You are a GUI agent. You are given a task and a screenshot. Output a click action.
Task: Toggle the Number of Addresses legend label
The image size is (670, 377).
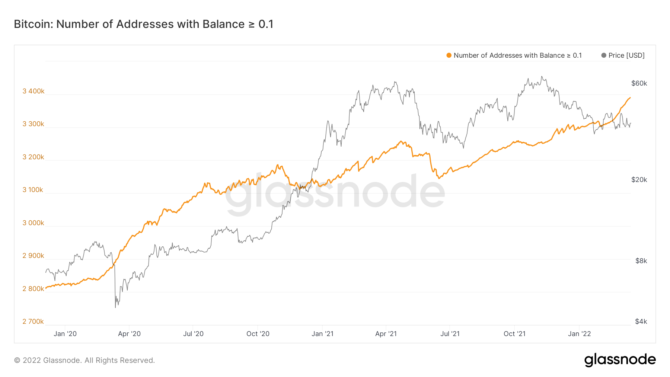(x=517, y=55)
